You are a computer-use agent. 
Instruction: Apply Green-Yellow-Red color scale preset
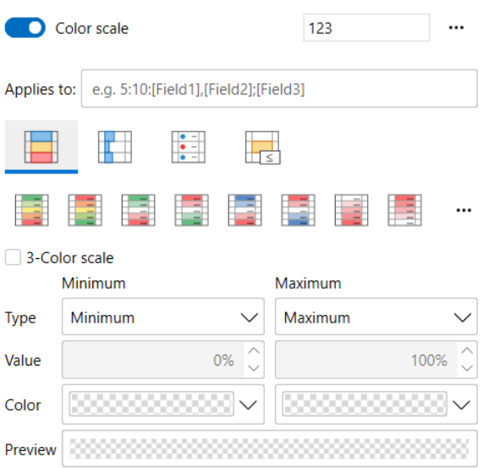32,210
